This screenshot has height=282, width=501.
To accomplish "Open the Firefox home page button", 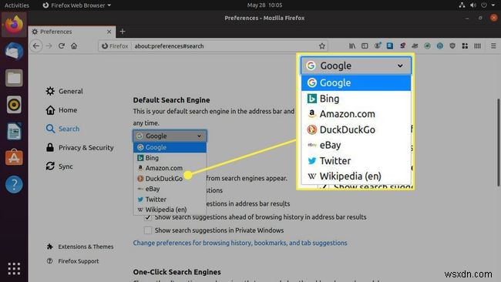I will (74, 46).
